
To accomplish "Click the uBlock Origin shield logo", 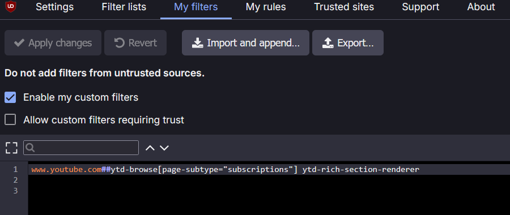I will pos(11,6).
